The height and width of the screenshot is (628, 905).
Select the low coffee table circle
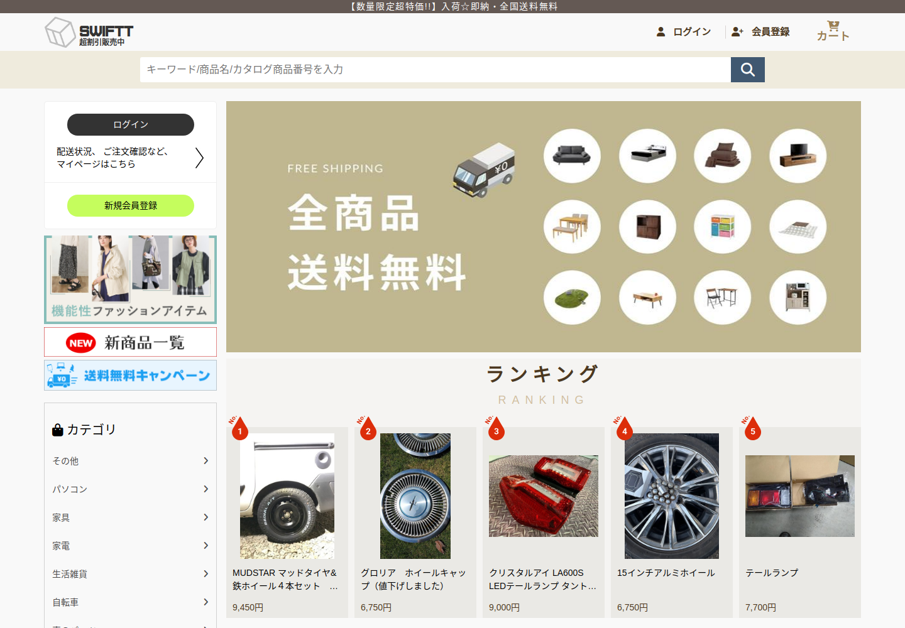[647, 298]
